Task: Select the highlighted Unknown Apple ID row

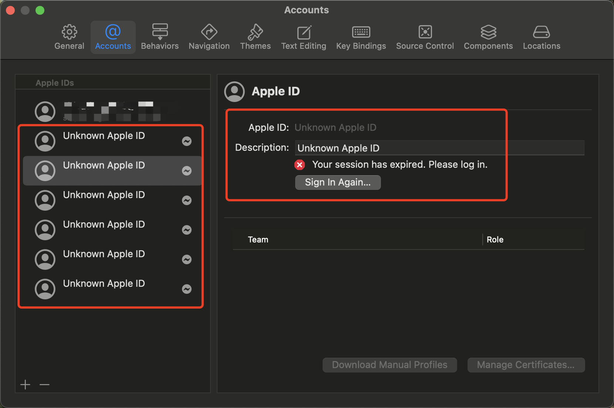Action: click(112, 171)
